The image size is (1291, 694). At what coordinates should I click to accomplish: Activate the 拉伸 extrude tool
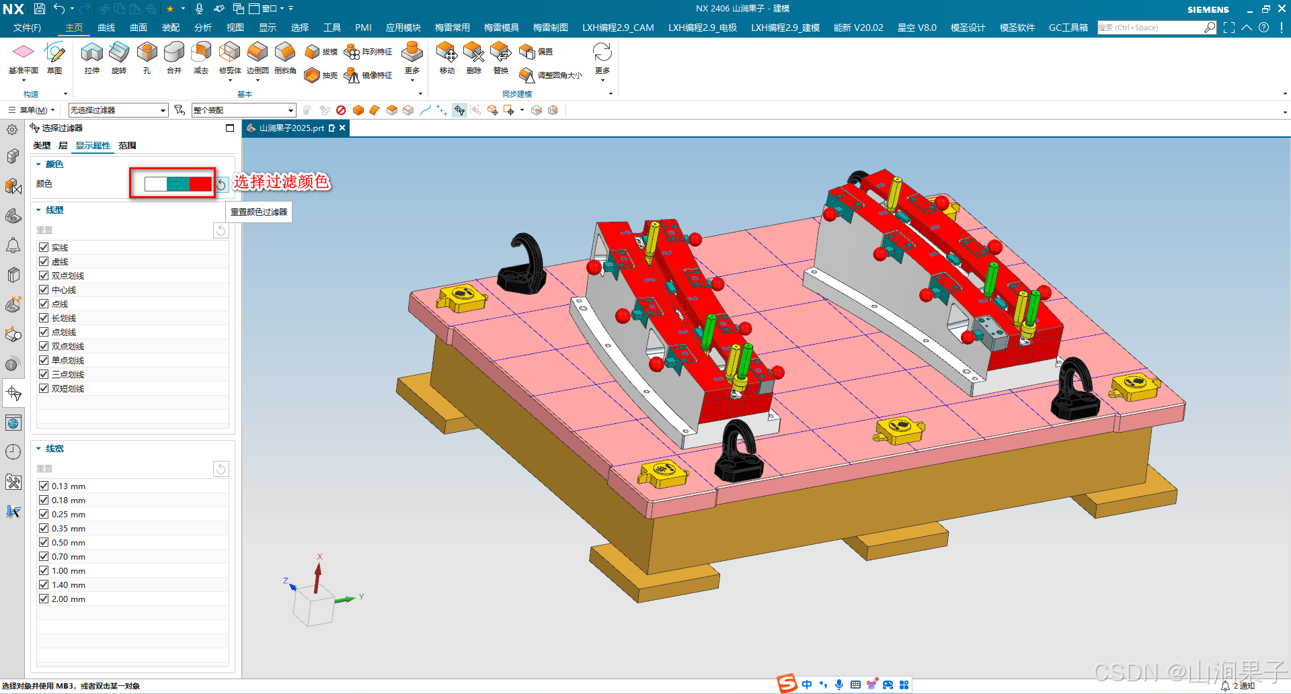92,58
